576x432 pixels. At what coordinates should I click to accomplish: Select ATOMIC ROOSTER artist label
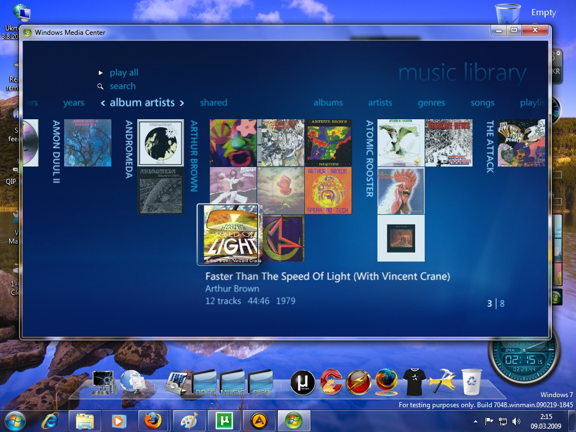pos(370,158)
